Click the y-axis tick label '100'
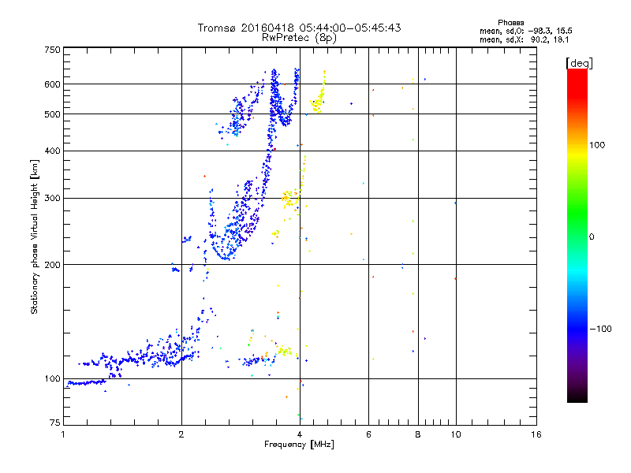This screenshot has width=631, height=473. tap(52, 379)
